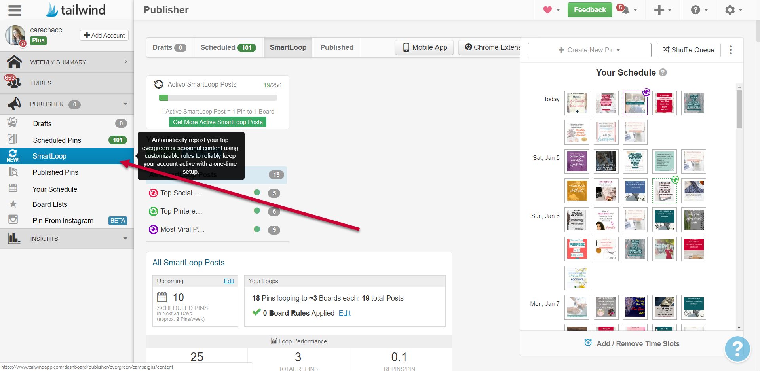Click the Insights bar chart icon
Viewport: 760px width, 371px height.
[14, 238]
